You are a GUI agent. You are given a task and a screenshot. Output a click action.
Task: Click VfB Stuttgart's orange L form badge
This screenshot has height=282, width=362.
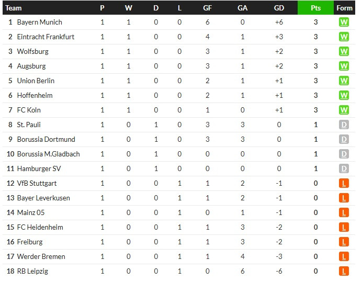tap(344, 184)
